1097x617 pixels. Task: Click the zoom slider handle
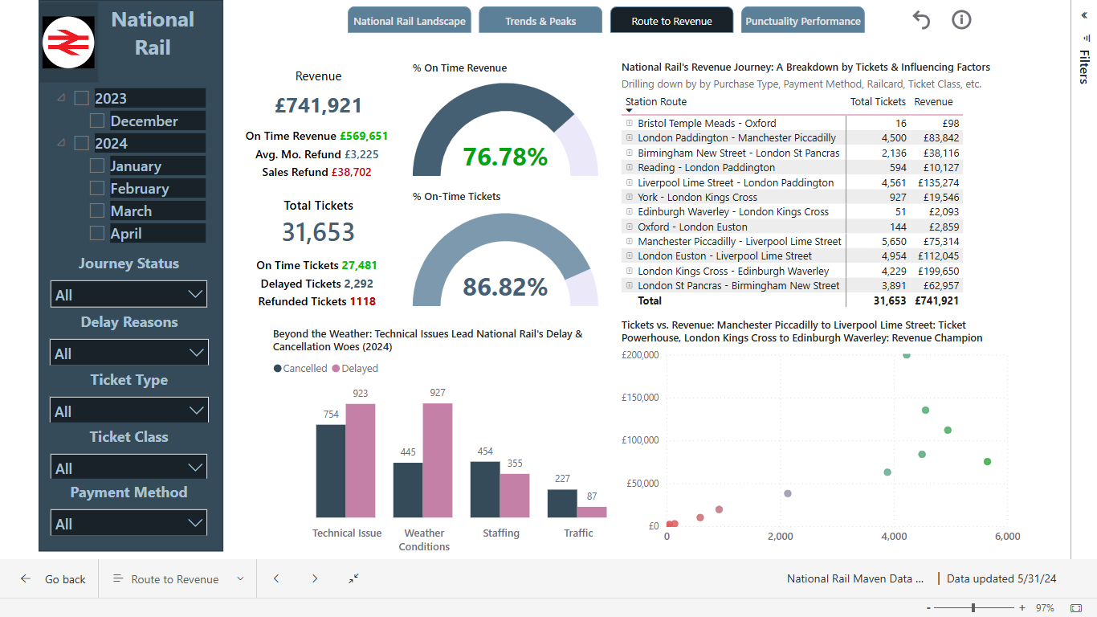(973, 608)
